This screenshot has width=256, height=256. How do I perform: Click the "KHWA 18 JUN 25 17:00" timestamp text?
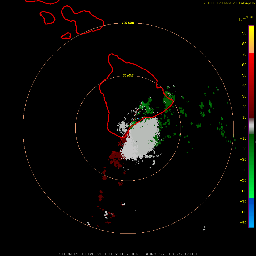click(x=172, y=254)
